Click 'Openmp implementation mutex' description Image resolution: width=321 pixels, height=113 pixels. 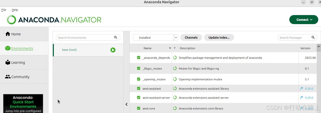pos(200,79)
